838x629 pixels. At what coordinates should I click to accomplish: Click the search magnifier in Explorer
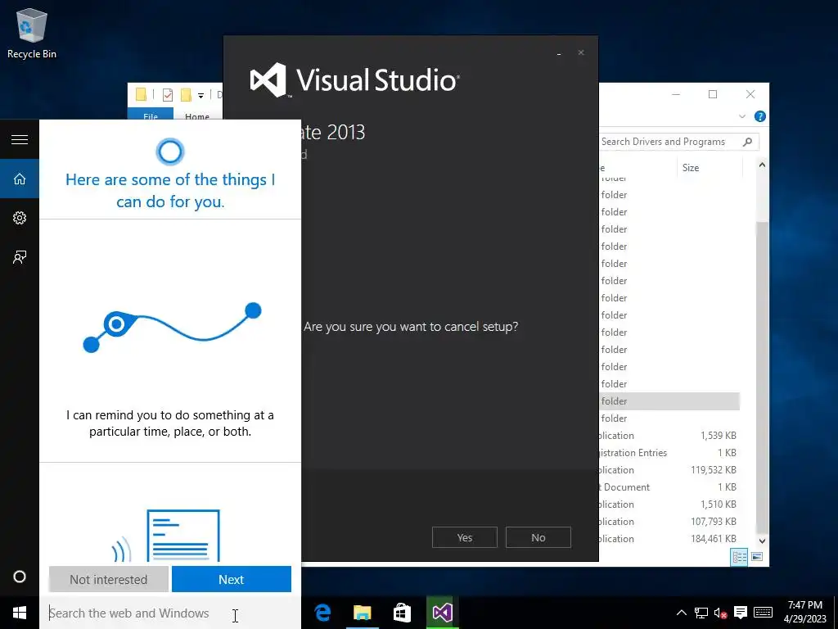pos(747,142)
